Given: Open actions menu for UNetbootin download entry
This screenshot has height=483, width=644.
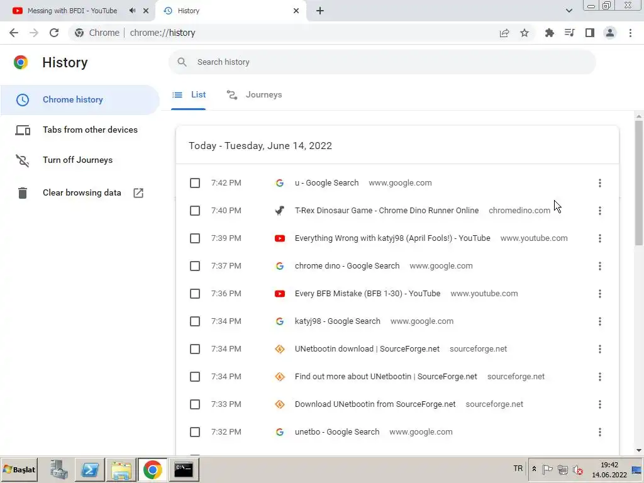Looking at the screenshot, I should click(x=599, y=349).
